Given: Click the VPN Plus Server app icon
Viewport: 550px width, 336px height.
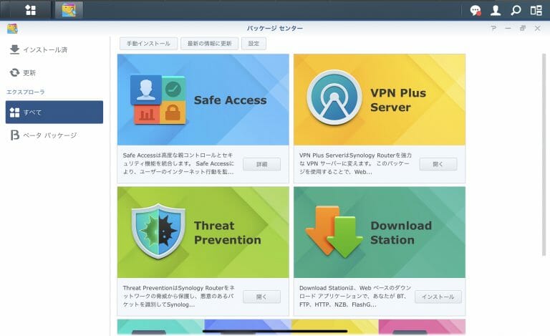Looking at the screenshot, I should [x=334, y=97].
